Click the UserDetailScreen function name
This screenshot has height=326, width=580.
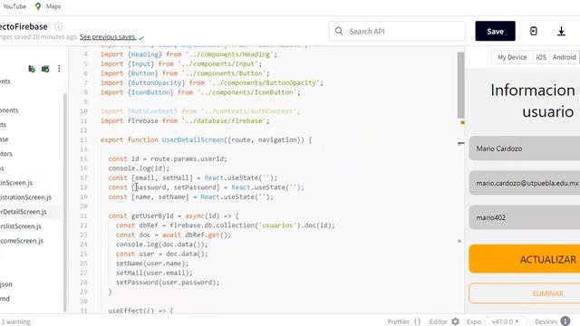pyautogui.click(x=193, y=139)
